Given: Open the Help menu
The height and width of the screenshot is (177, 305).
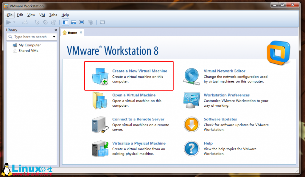Looking at the screenshot, I should click(x=65, y=15).
